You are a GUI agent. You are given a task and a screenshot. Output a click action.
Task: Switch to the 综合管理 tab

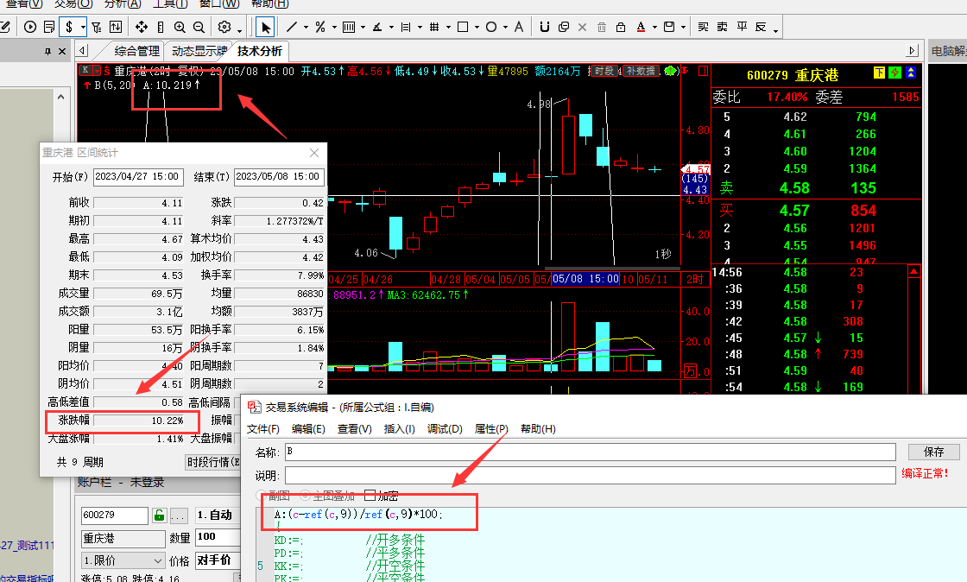click(x=136, y=51)
